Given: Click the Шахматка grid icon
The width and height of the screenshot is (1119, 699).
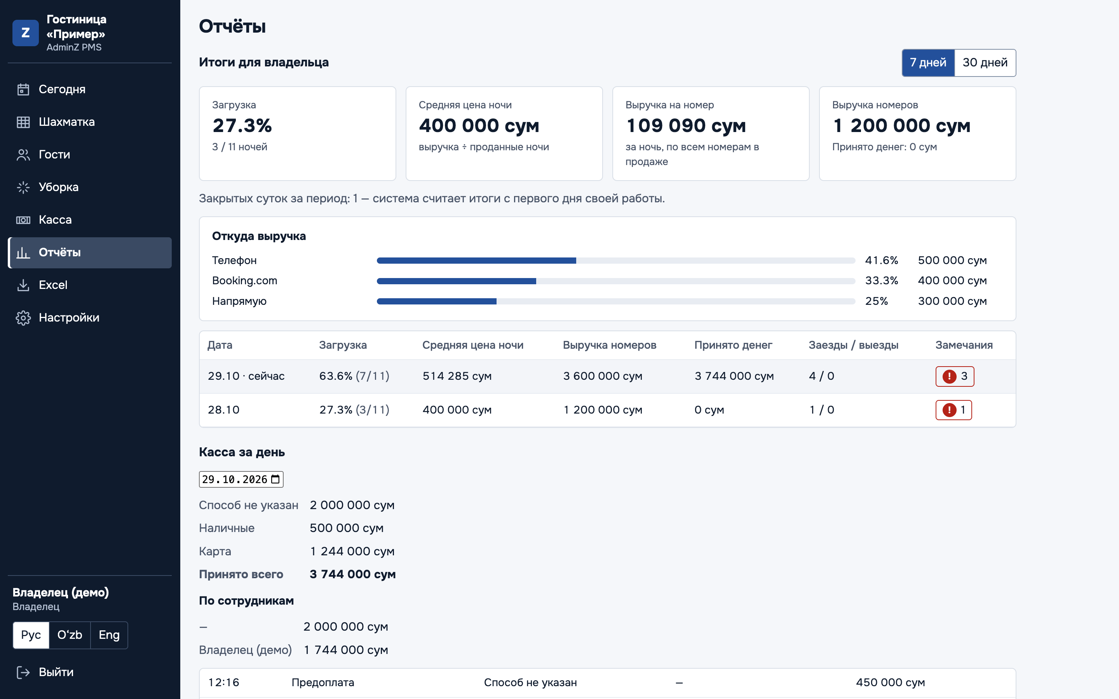Looking at the screenshot, I should click(x=23, y=122).
